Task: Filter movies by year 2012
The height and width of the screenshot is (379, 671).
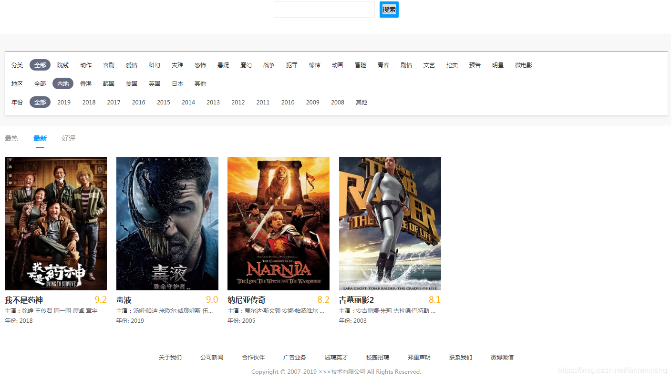Action: 238,102
